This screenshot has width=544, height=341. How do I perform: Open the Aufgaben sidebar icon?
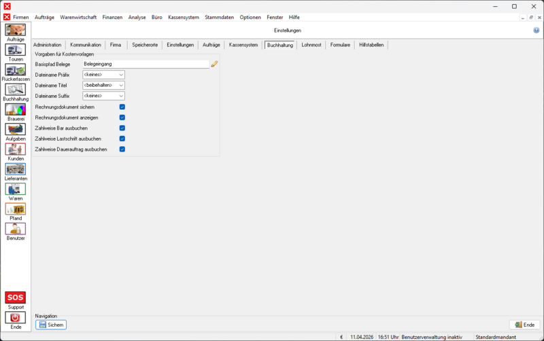pos(15,129)
